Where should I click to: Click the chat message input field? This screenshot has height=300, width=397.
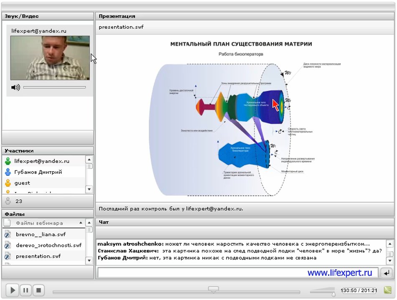(x=238, y=273)
